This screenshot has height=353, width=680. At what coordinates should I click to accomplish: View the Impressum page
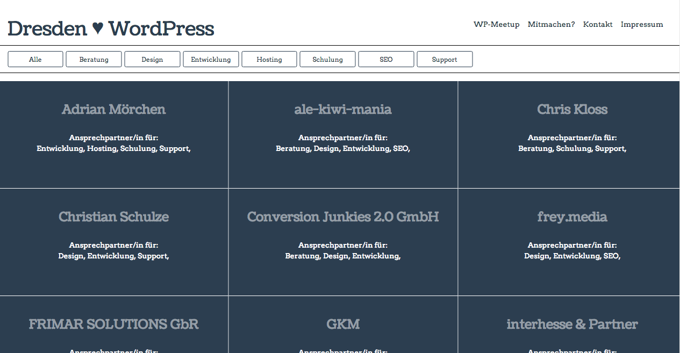point(642,25)
